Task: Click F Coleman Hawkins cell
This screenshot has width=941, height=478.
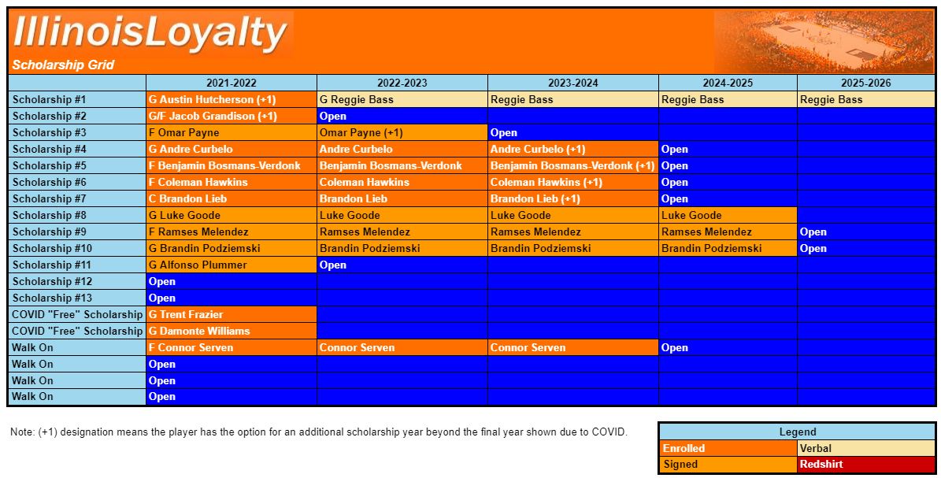Action: (x=232, y=182)
